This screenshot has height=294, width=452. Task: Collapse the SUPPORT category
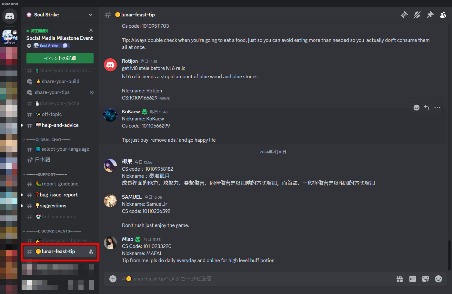pos(45,175)
